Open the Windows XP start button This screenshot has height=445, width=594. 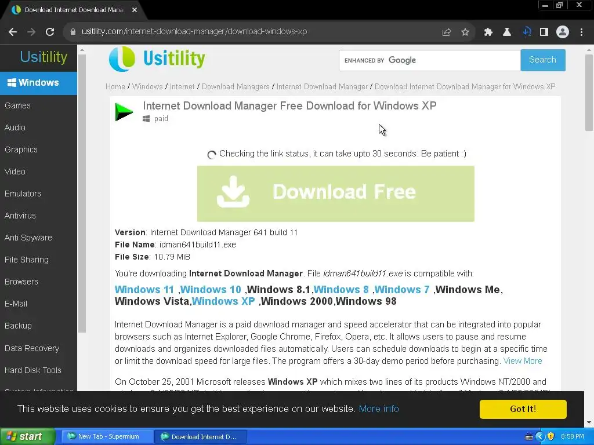pos(27,437)
